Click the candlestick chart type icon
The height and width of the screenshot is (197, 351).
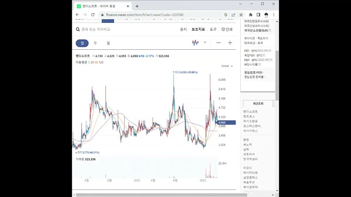195,42
